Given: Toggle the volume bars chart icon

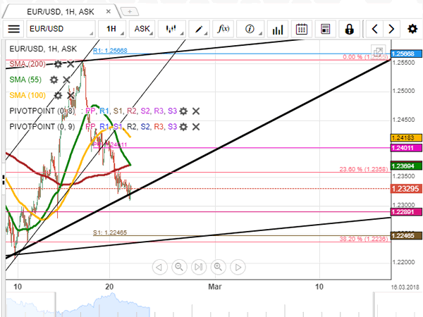Looking at the screenshot, I should pos(278,29).
